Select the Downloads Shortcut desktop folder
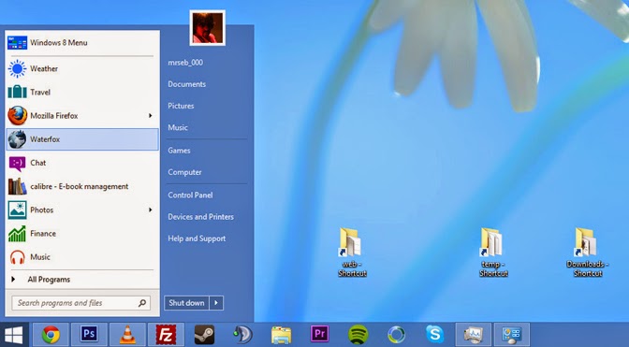 pos(587,253)
